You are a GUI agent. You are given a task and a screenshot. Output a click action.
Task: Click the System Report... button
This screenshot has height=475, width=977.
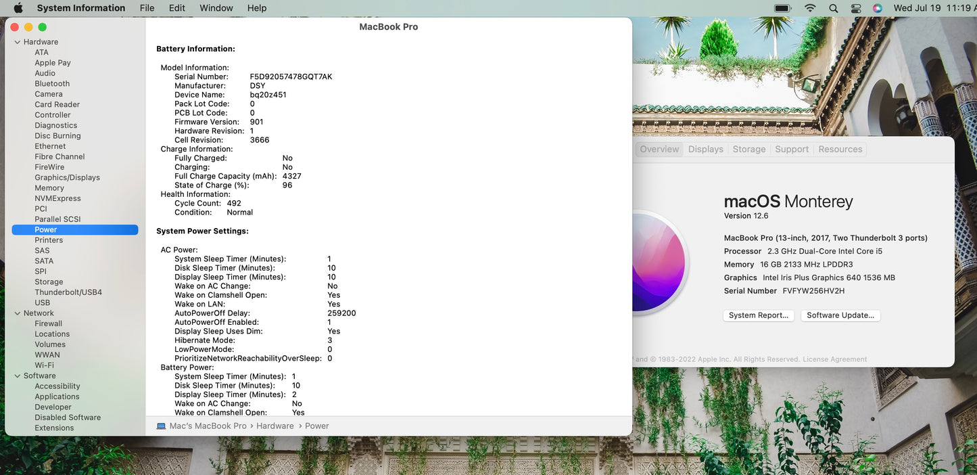click(x=759, y=315)
